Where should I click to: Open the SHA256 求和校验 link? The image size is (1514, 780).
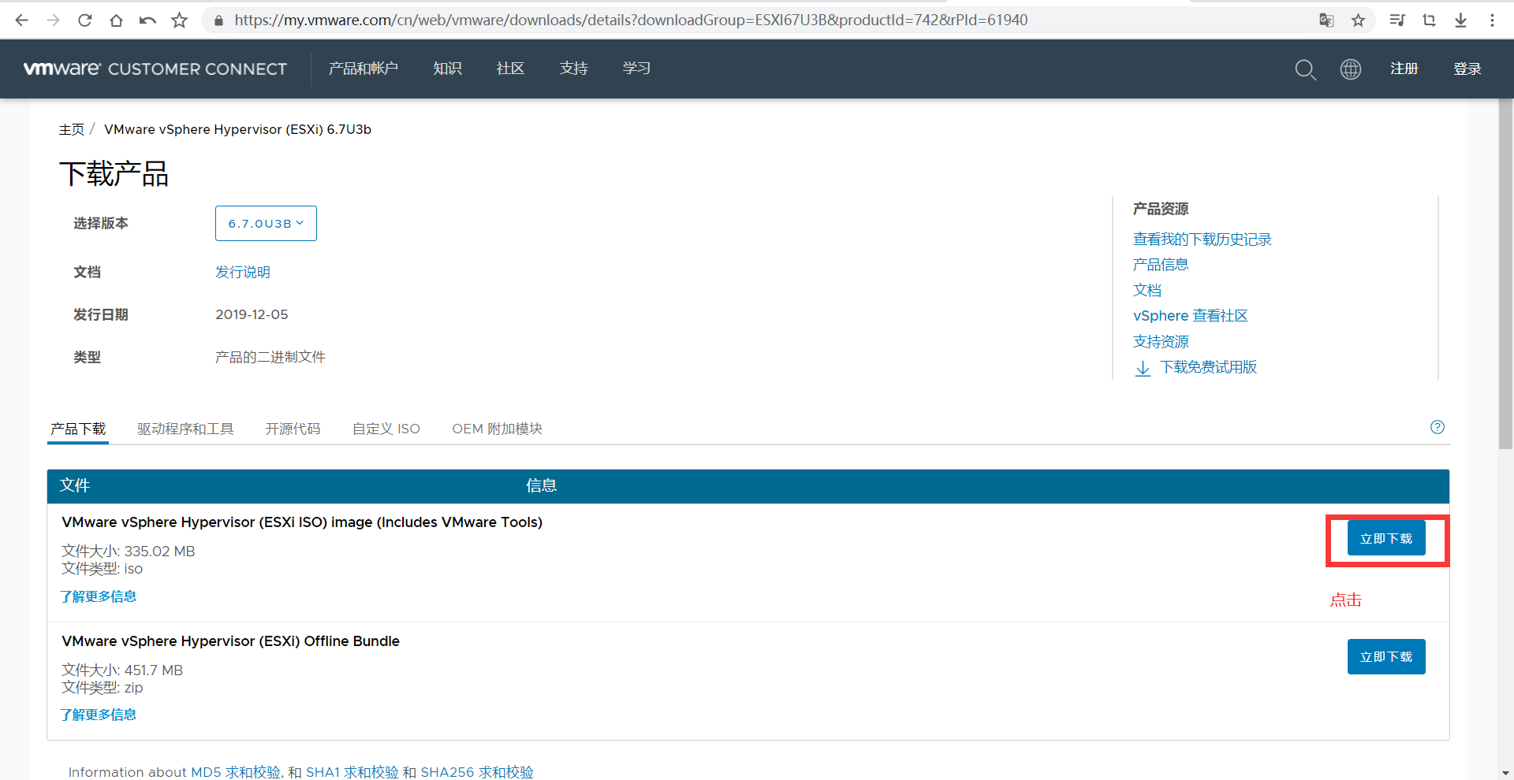(x=477, y=772)
